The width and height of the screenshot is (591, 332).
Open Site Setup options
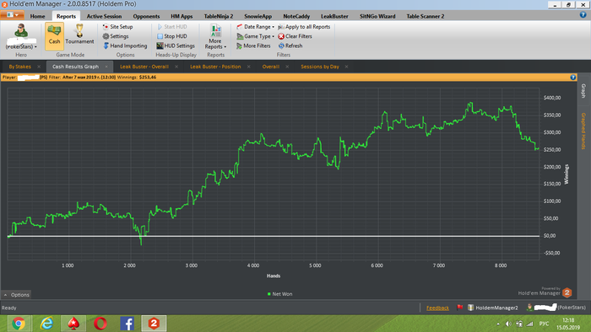[117, 27]
